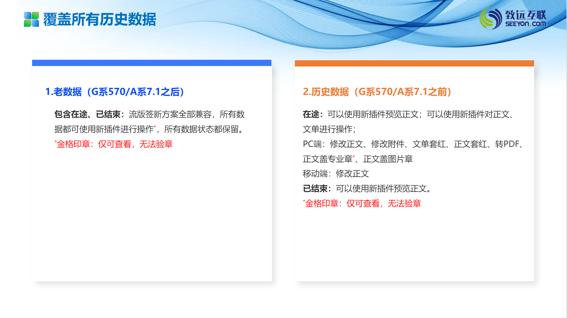This screenshot has width=567, height=318.
Task: Click the Seeyon swirl logo icon
Action: point(491,18)
